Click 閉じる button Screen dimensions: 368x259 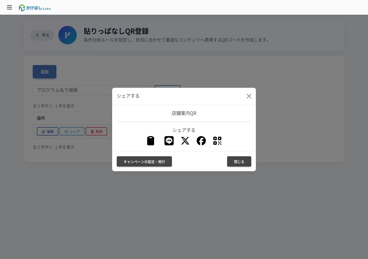tap(239, 161)
